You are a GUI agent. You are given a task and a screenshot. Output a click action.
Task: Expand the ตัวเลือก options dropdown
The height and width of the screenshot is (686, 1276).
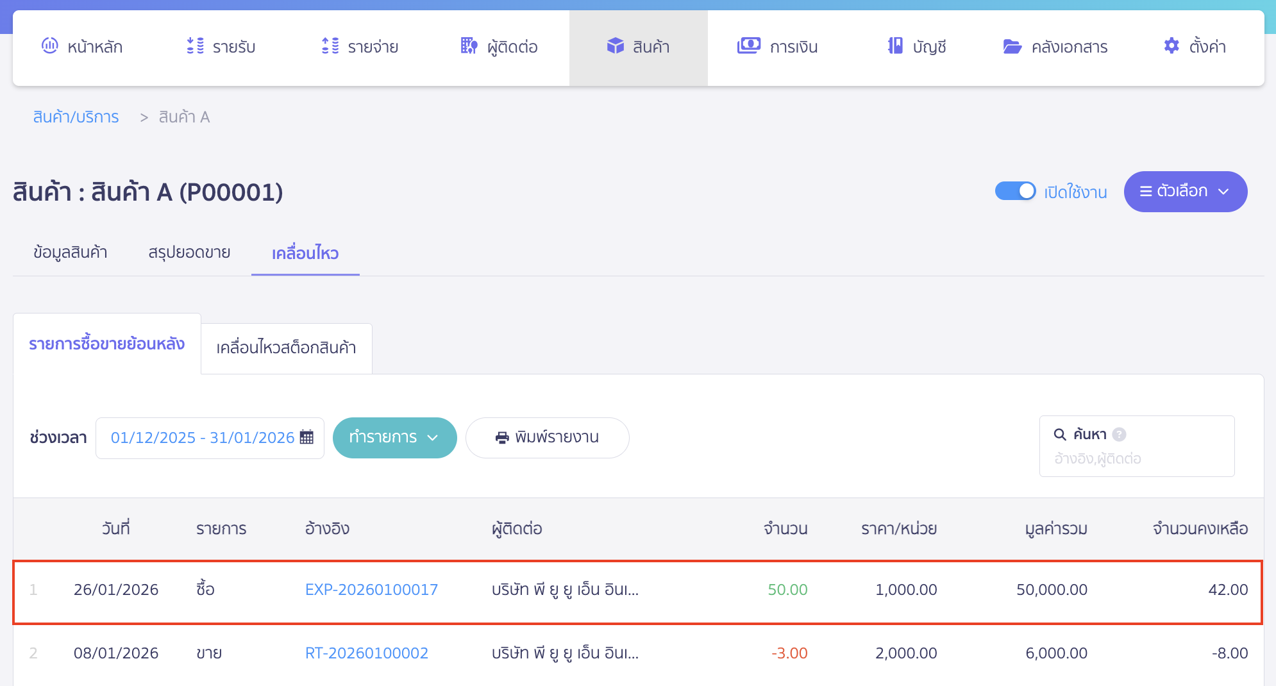[x=1185, y=191]
